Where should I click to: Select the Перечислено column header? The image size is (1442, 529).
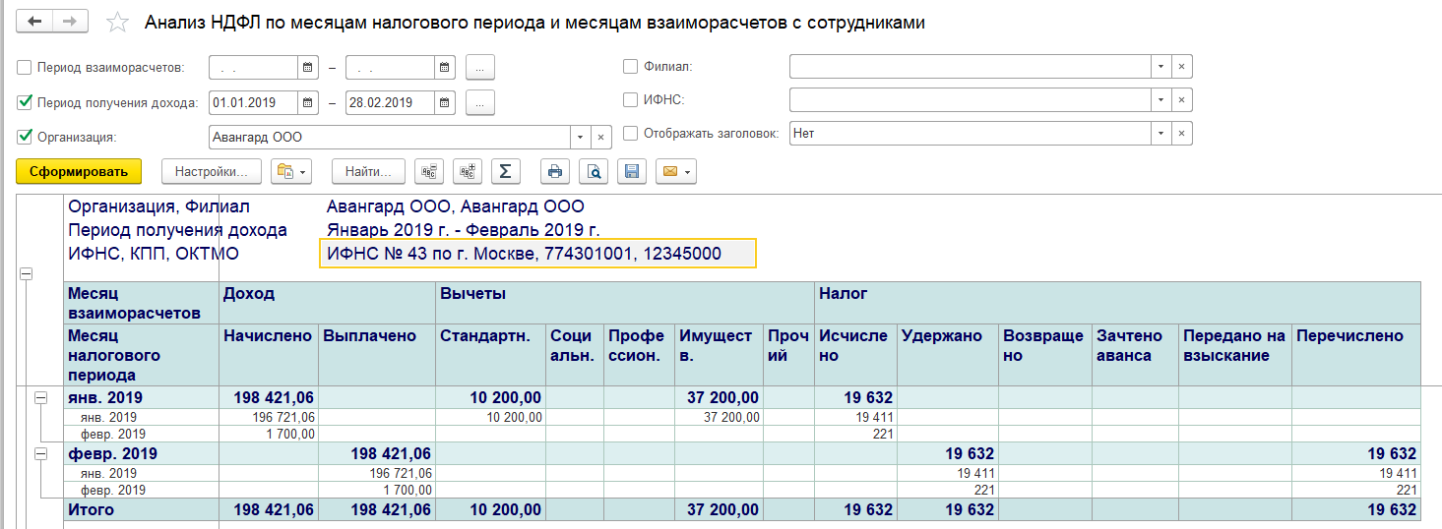[x=1356, y=354]
